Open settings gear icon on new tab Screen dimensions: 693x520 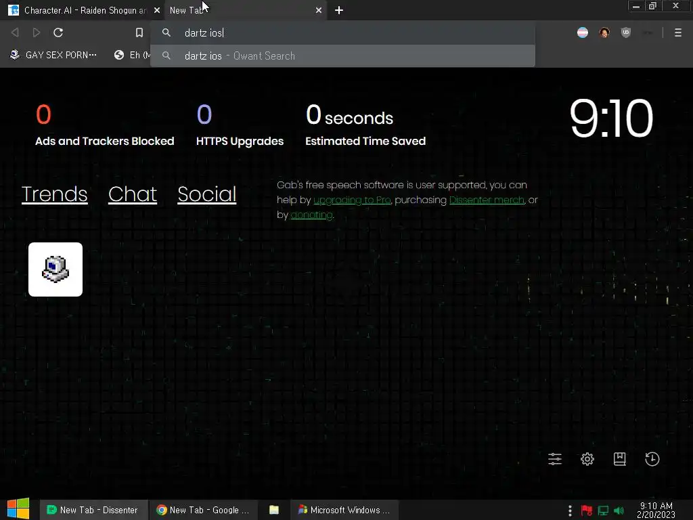pos(587,459)
